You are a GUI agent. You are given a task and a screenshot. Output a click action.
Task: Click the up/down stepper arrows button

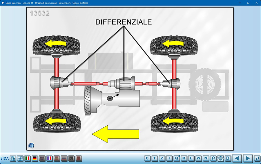(221, 158)
